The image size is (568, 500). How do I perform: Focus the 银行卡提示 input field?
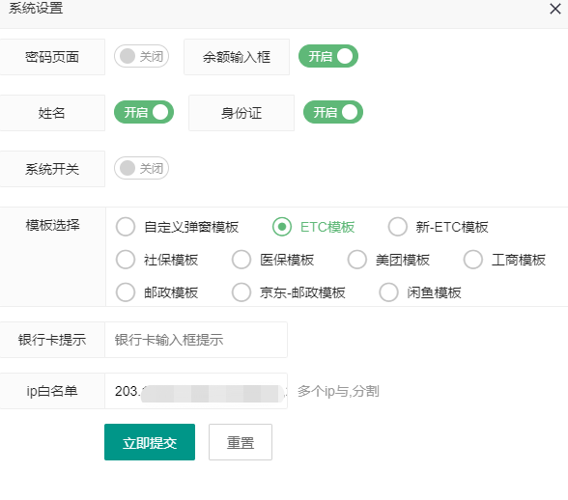point(196,340)
